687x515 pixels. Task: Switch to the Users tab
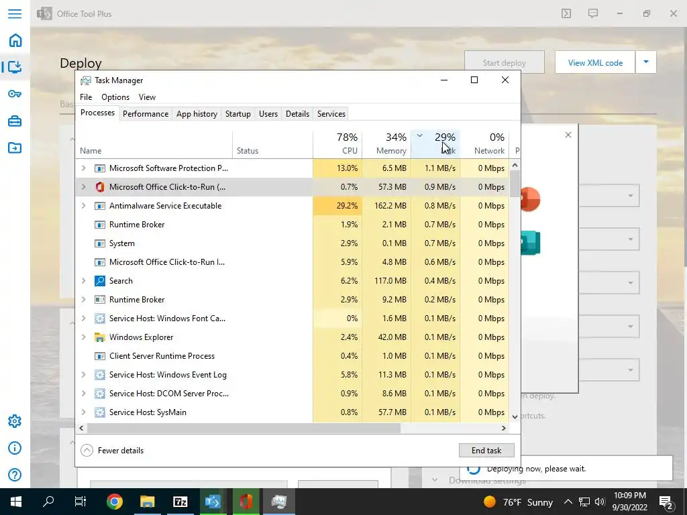tap(268, 114)
